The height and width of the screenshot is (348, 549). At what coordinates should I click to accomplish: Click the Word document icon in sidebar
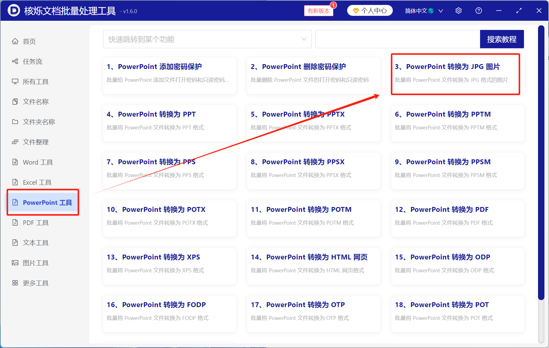click(x=15, y=162)
